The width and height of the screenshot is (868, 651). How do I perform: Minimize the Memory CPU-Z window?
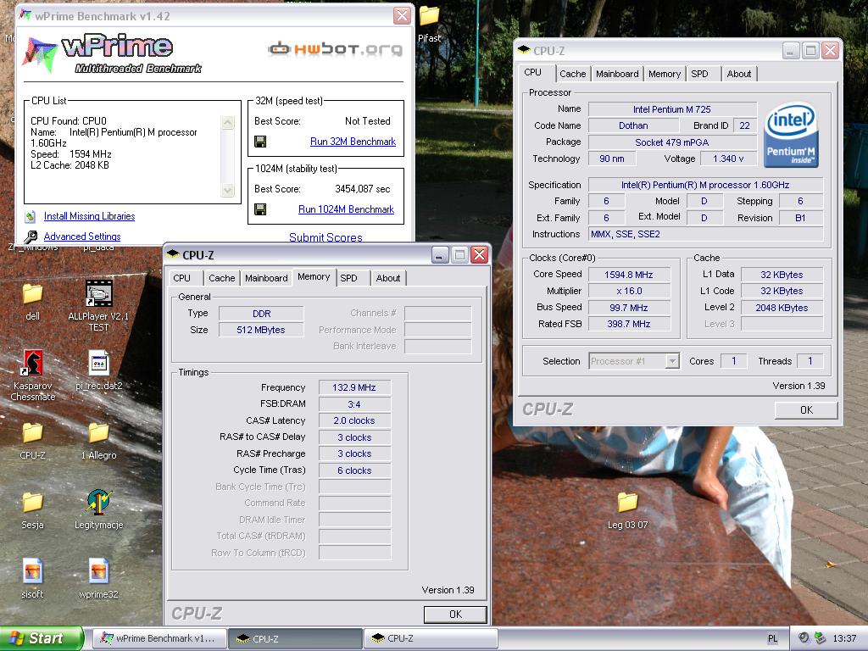[440, 255]
